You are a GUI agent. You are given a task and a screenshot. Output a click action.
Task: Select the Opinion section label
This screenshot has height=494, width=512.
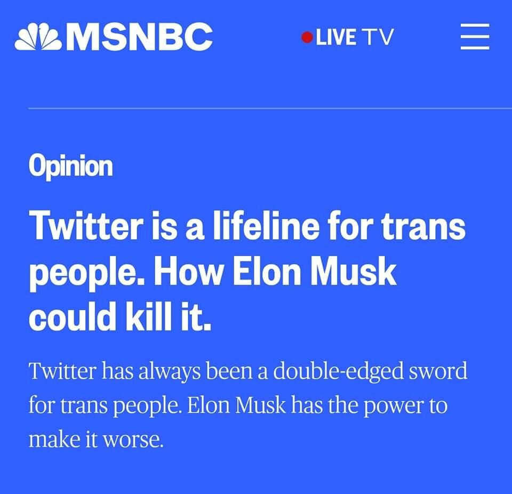click(x=70, y=166)
